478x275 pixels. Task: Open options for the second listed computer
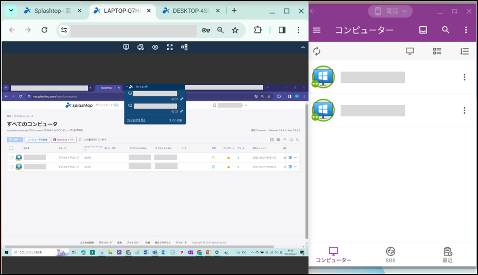[x=465, y=111]
